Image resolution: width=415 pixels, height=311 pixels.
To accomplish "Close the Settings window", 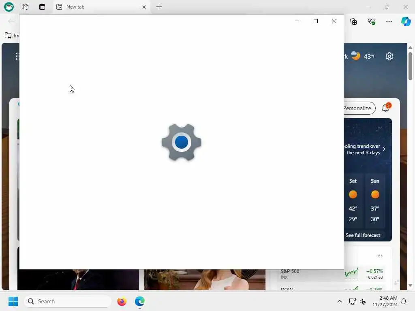I will coord(334,21).
